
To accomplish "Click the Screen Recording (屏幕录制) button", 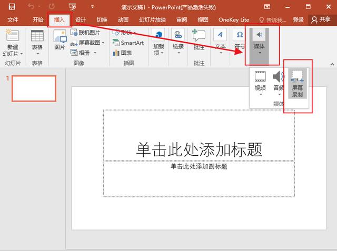I will (x=298, y=83).
